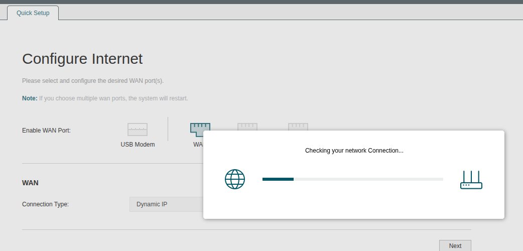
Task: Click the 'USB Modem' label text
Action: pyautogui.click(x=138, y=145)
